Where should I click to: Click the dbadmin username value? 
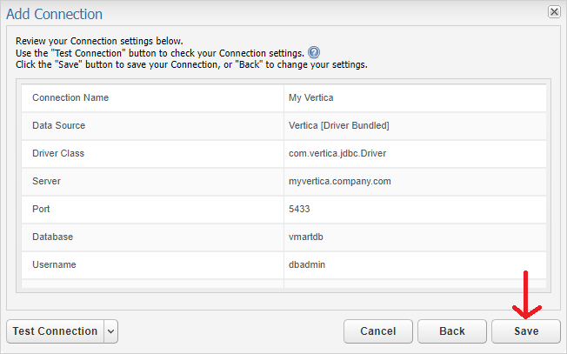coord(307,264)
